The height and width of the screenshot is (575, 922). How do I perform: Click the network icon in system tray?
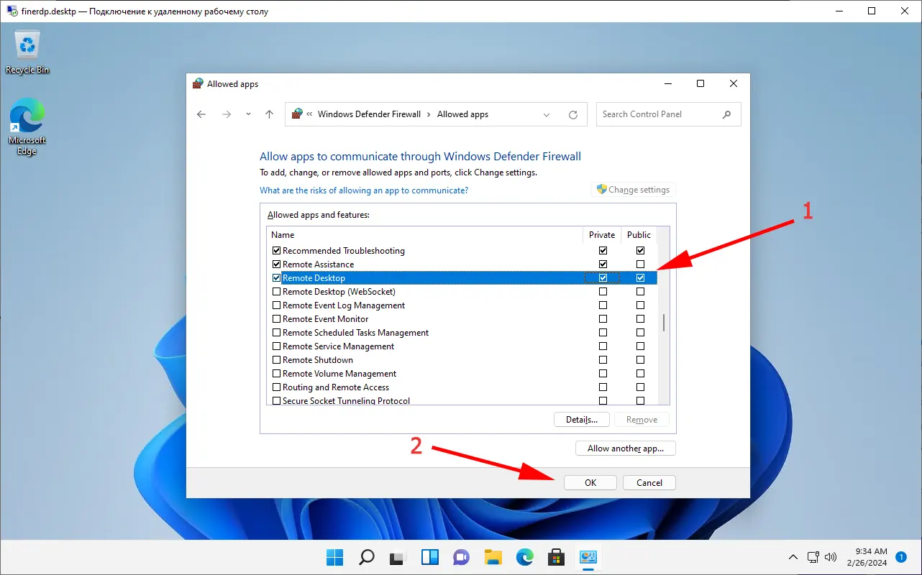click(813, 557)
